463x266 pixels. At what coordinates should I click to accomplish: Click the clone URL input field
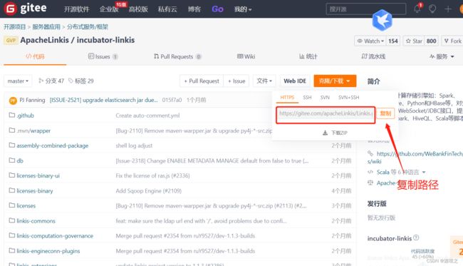[326, 115]
